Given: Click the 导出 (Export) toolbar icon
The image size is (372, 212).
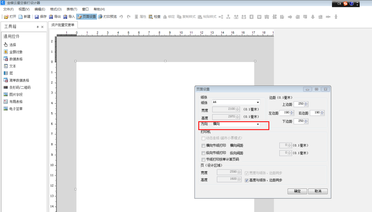Looking at the screenshot, I should coord(51,17).
